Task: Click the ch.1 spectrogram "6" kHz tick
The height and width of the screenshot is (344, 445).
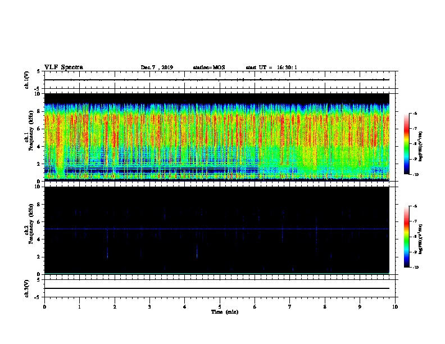Action: click(39, 129)
